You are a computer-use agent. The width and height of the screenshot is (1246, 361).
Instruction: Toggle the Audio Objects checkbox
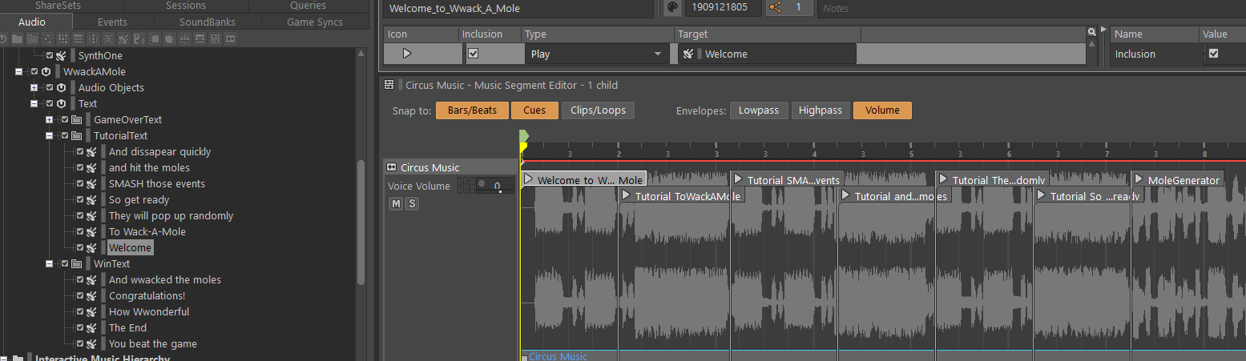tap(50, 88)
